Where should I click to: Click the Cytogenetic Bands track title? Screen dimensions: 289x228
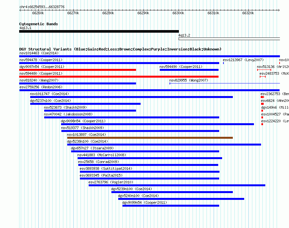(x=39, y=24)
